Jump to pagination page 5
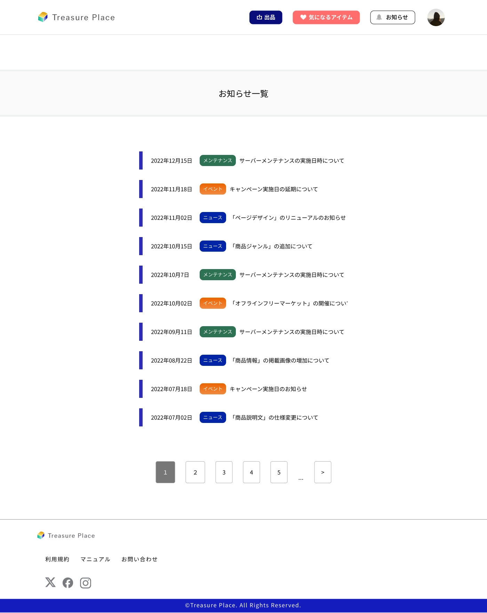Image resolution: width=487 pixels, height=613 pixels. tap(279, 472)
